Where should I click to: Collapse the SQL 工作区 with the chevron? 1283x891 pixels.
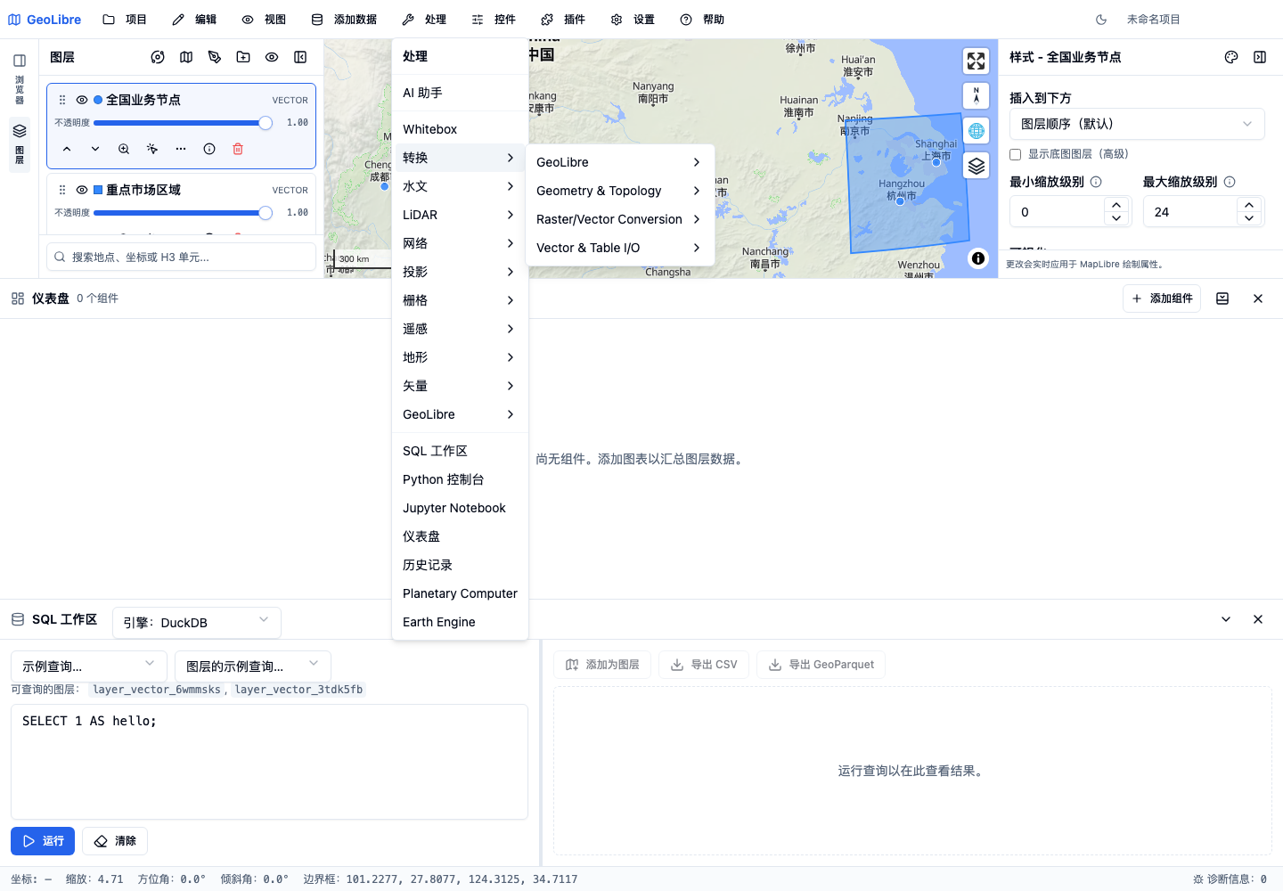pos(1226,619)
